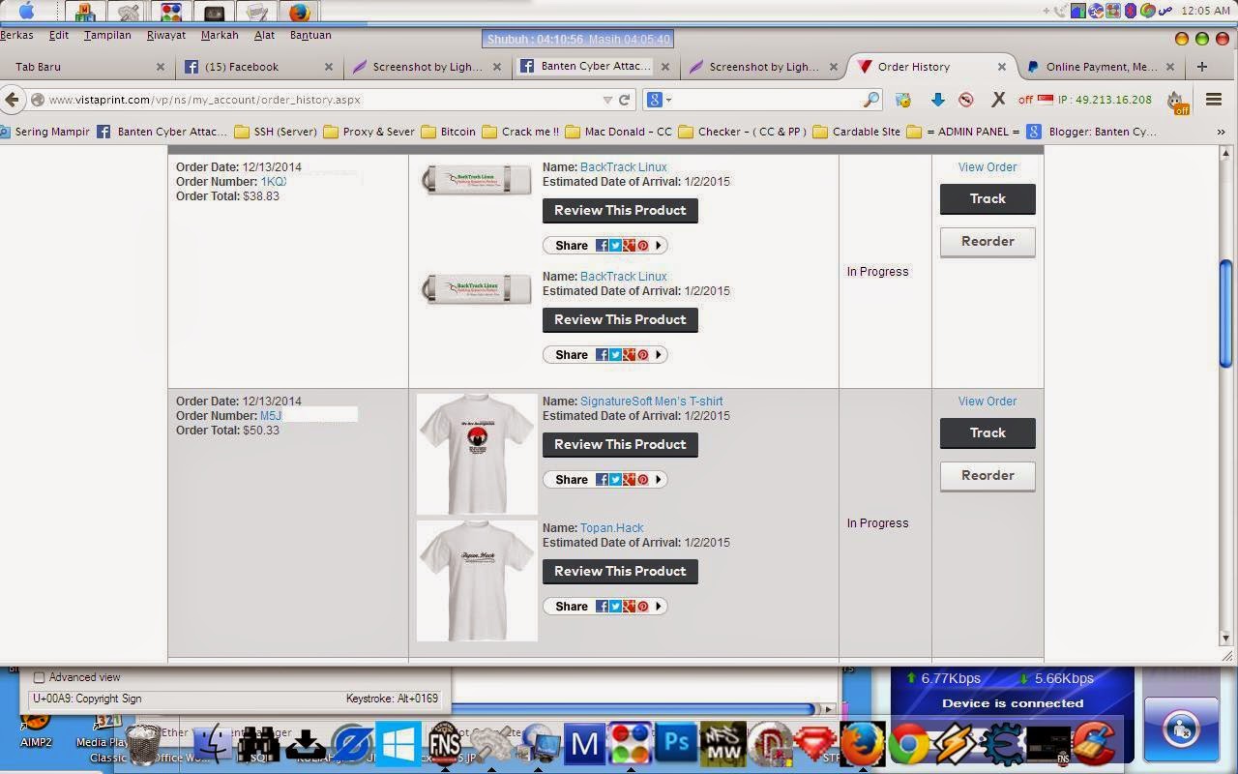Open the Google search engine selector dropdown
The image size is (1238, 774).
tap(659, 100)
